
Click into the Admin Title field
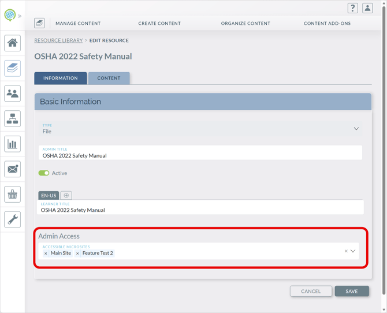pos(200,155)
